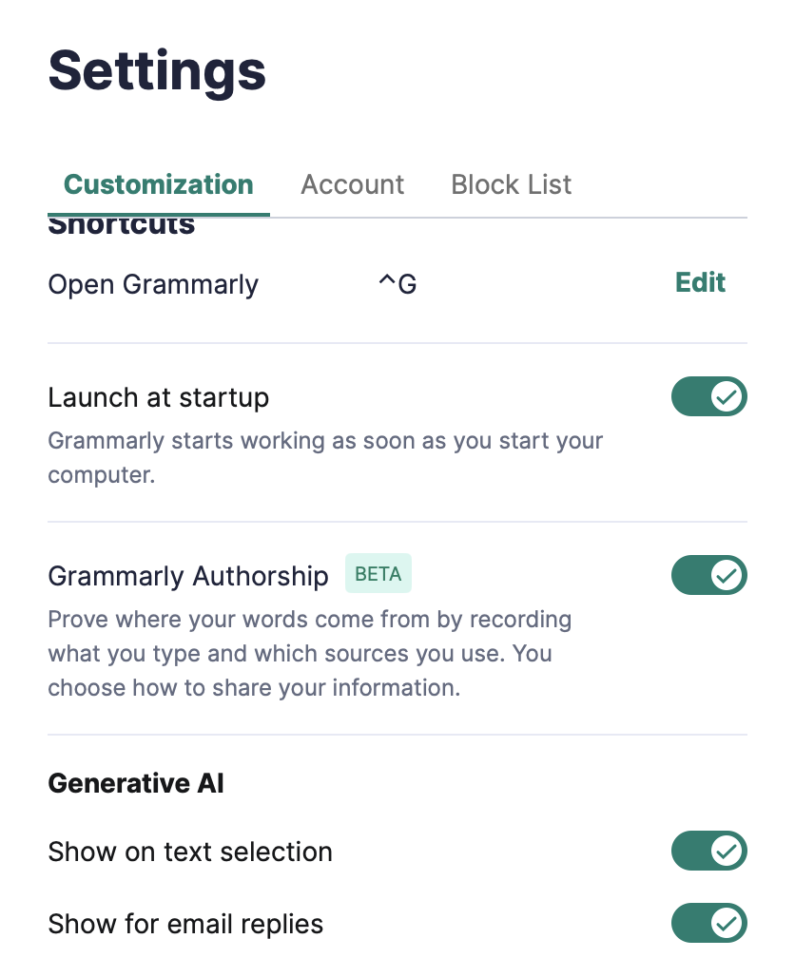Screen dimensions: 795x977
Task: Open the Block List tab
Action: (511, 184)
